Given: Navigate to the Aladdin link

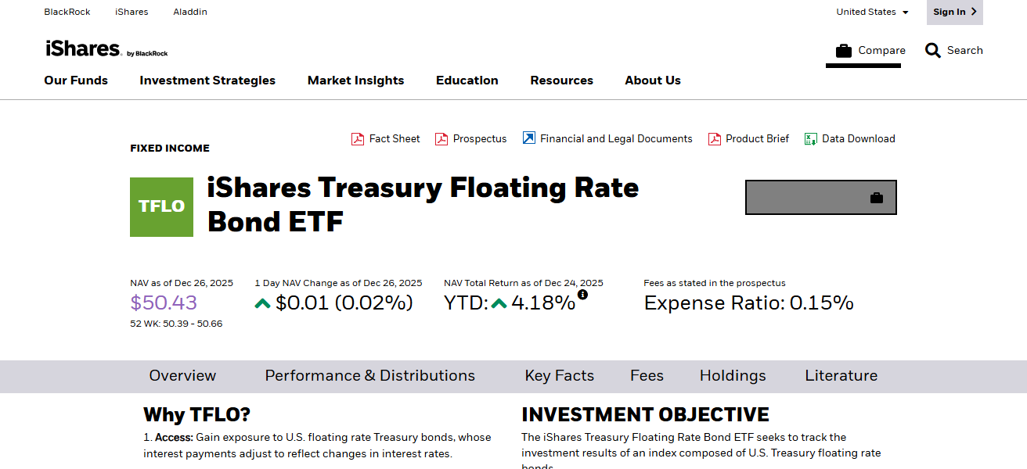Looking at the screenshot, I should 189,12.
